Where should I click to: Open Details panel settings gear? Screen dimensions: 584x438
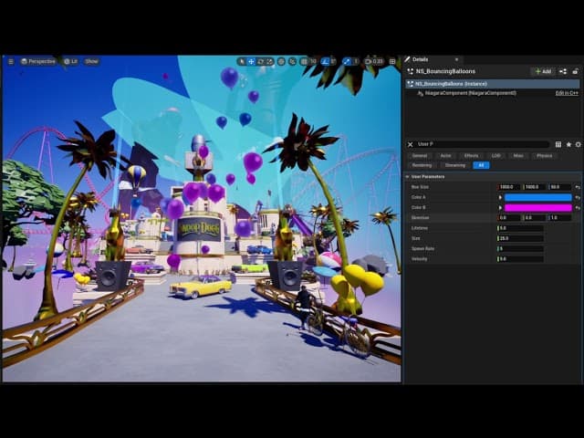point(577,144)
